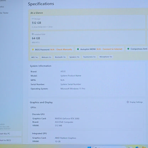
Task: Click the 512 GB storage card
Action: (x=88, y=22)
